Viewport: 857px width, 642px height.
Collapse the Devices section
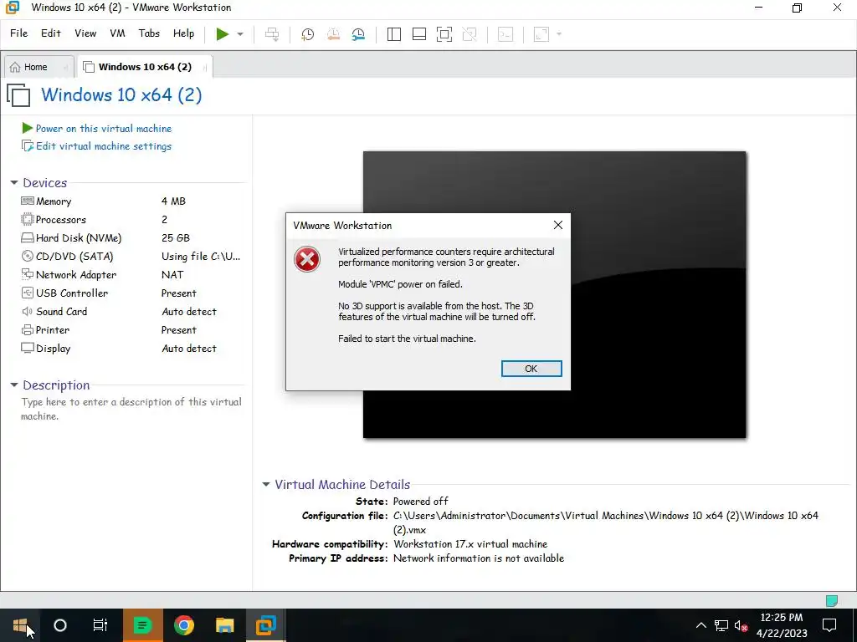click(x=14, y=183)
